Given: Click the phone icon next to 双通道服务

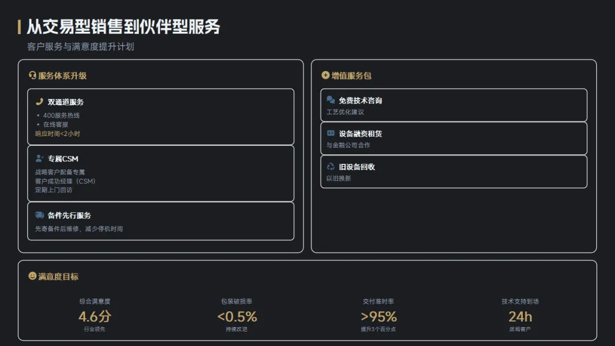Looking at the screenshot, I should (39, 102).
